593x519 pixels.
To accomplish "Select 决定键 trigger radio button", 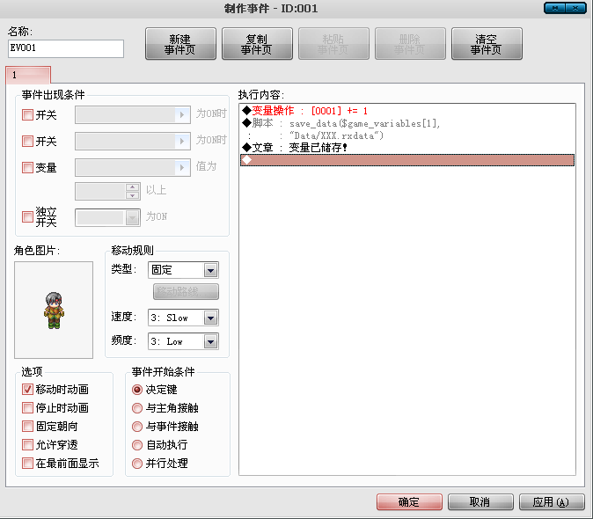I will tap(137, 390).
